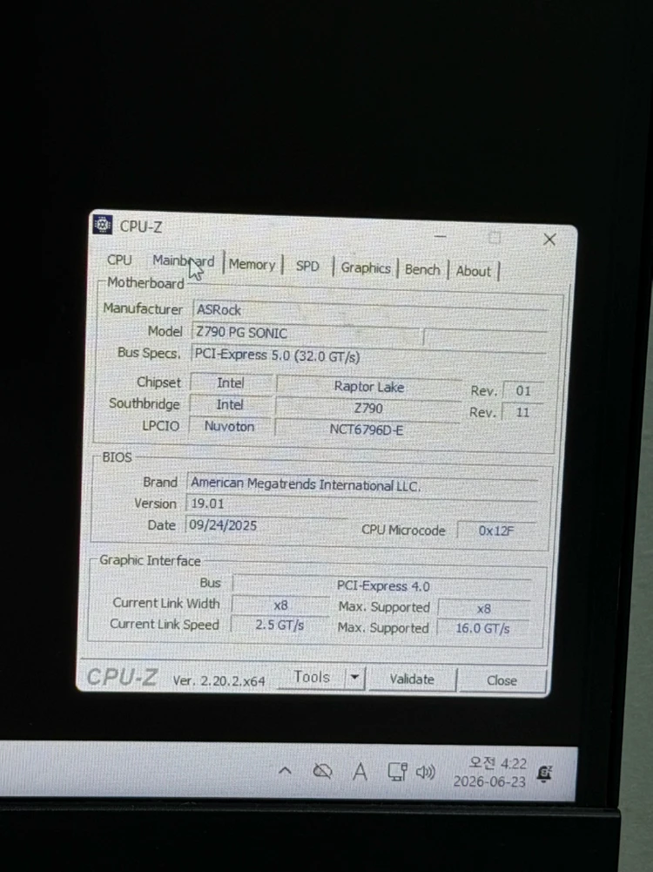The image size is (653, 872).
Task: Click the Tools button
Action: coord(311,677)
